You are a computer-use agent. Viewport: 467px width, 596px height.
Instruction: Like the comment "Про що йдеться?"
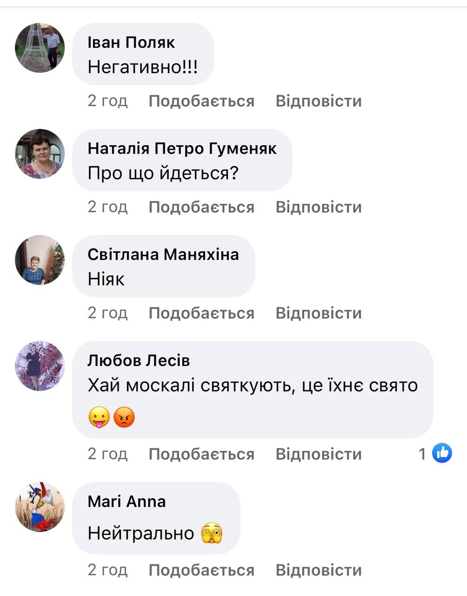(x=201, y=207)
